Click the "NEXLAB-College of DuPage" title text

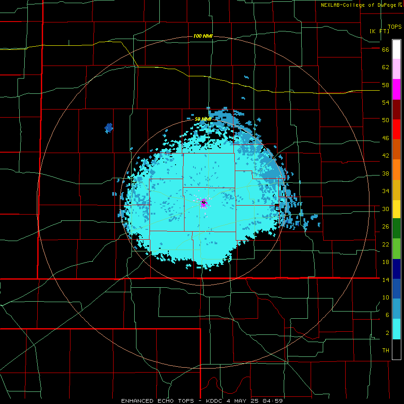click(359, 5)
